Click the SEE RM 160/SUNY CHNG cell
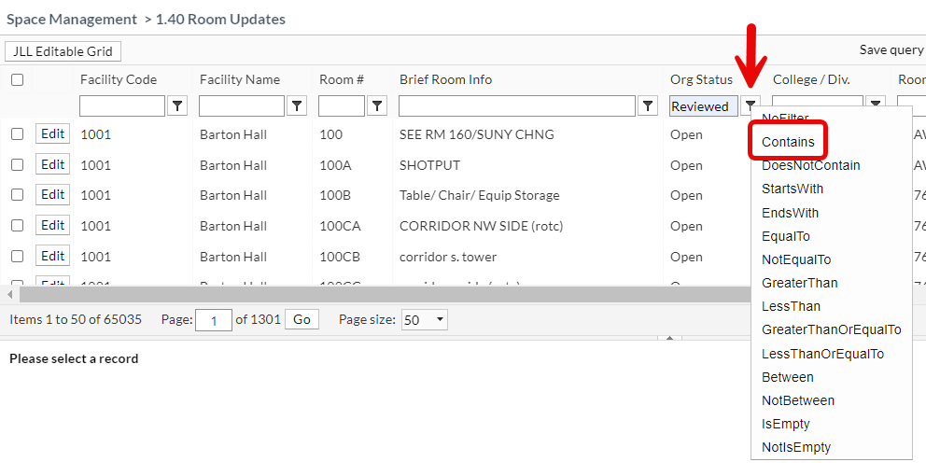 477,134
